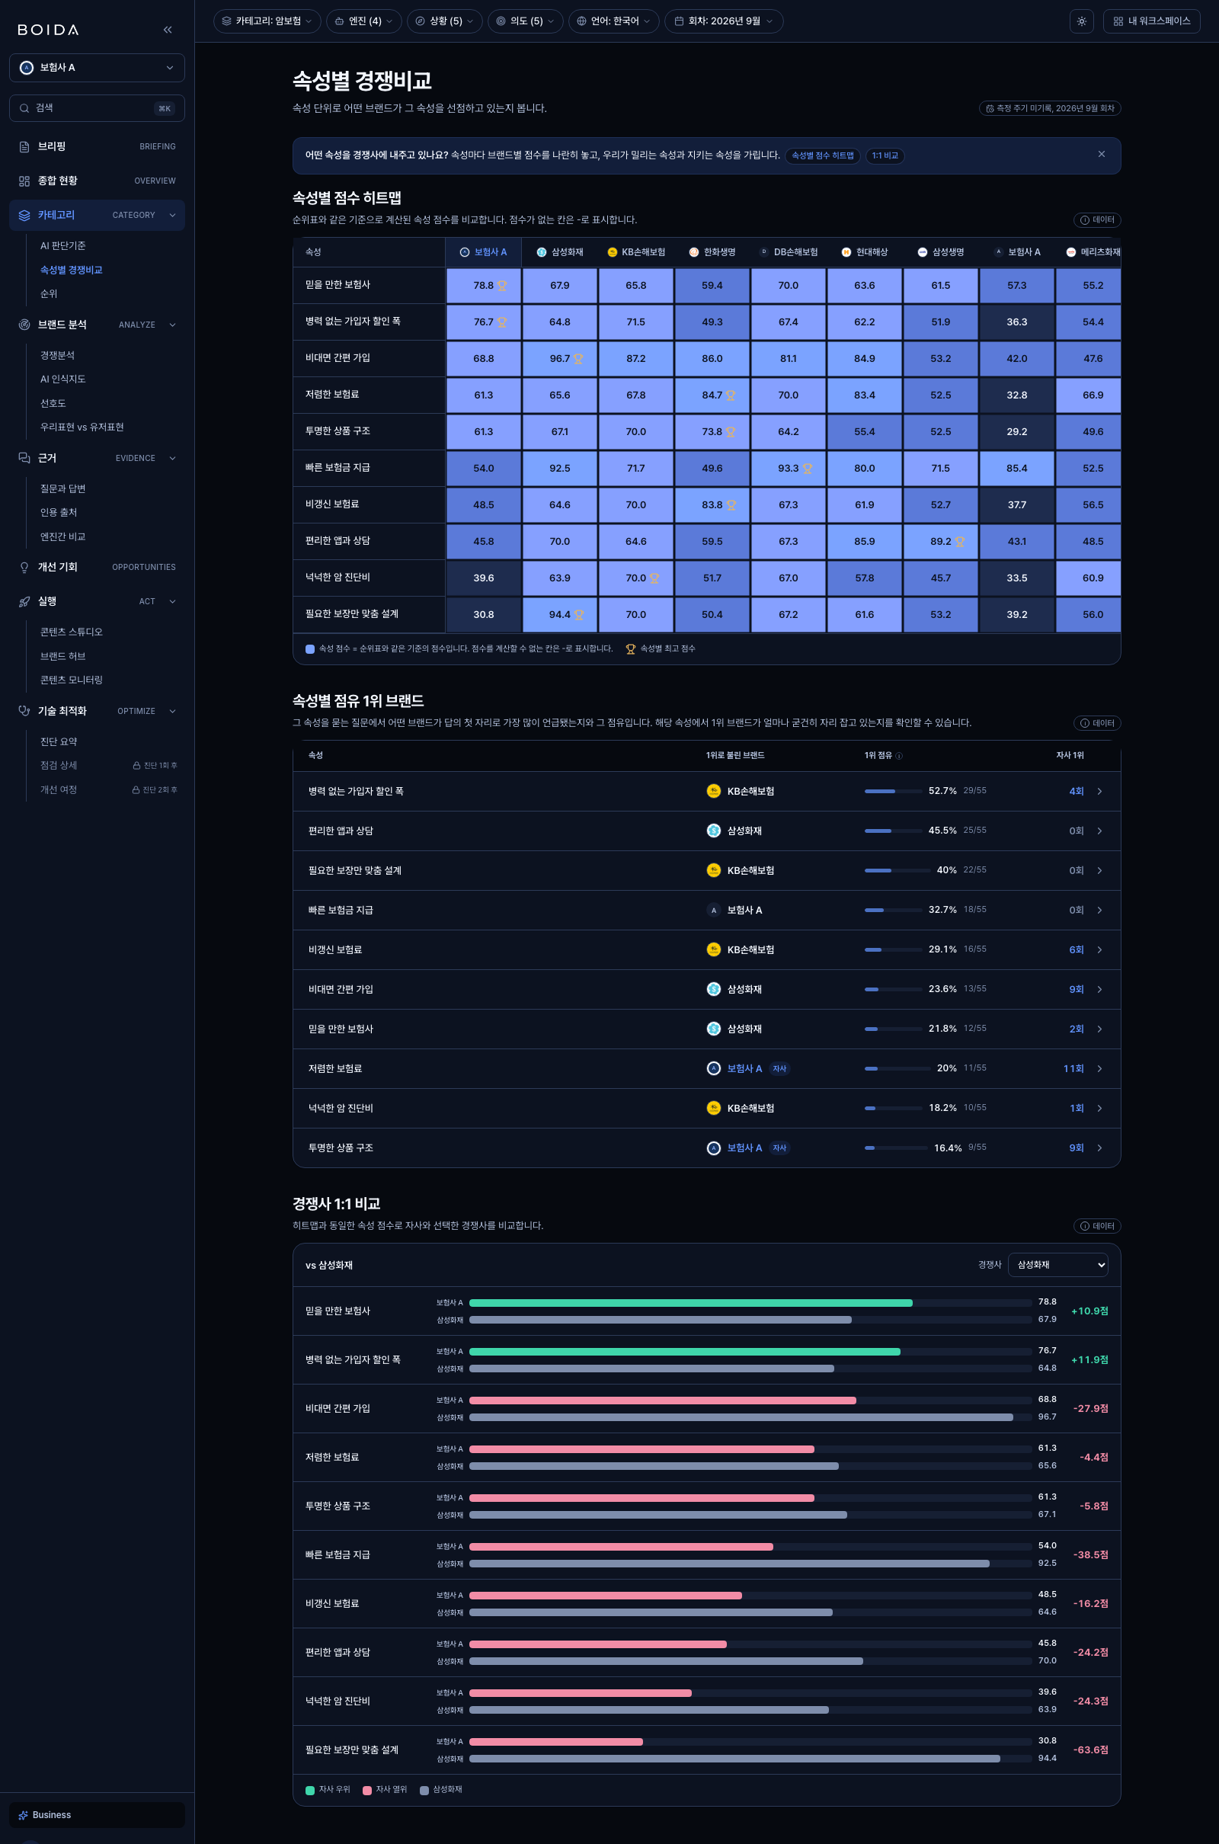
Task: Open the 저렴한 보험료 ranking row chevron
Action: tap(1099, 1069)
